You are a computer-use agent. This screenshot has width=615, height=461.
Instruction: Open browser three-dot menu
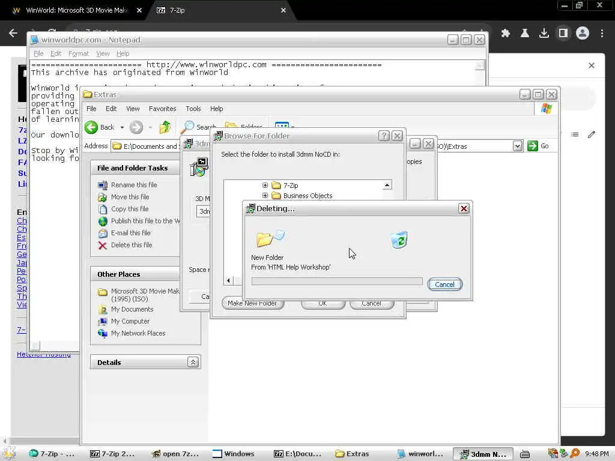pos(602,33)
